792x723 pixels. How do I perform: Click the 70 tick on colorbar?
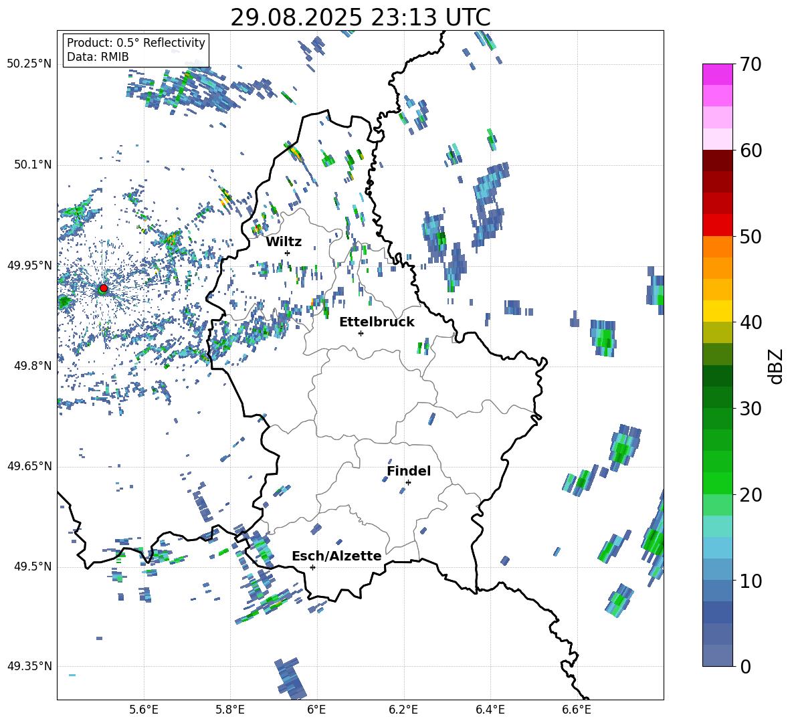[x=751, y=65]
